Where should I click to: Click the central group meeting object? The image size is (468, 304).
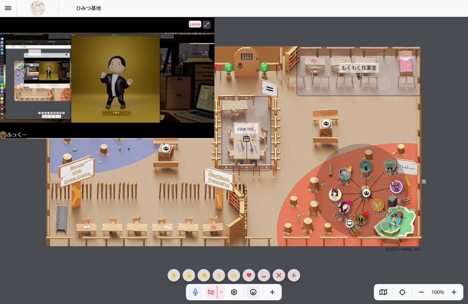pos(366,193)
